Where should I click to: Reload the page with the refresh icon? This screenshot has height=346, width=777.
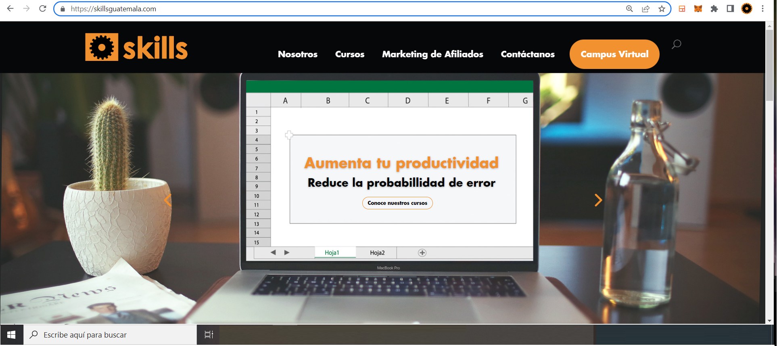coord(43,8)
